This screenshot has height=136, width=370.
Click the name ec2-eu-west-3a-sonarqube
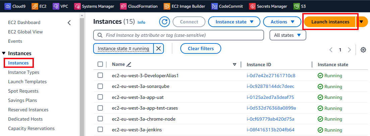[141, 86]
